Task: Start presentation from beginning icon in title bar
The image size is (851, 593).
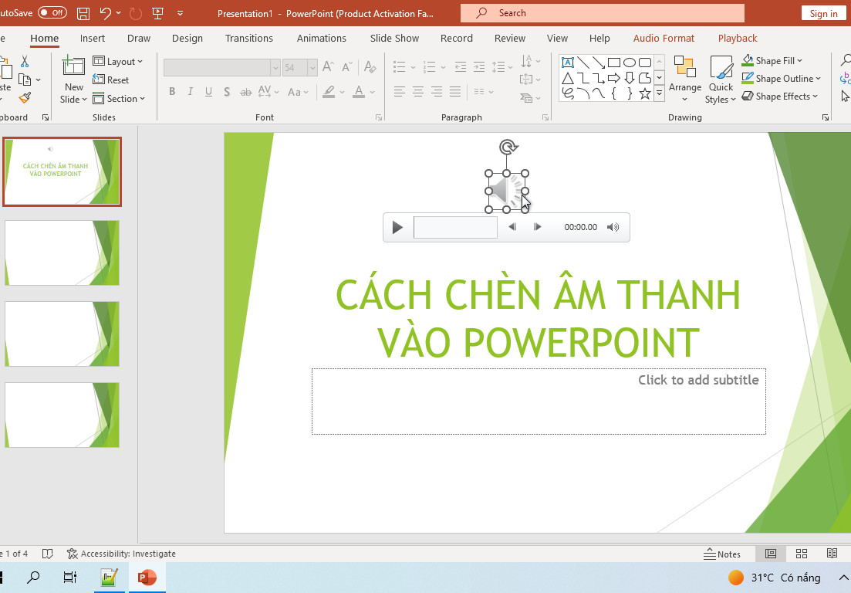Action: coord(158,13)
